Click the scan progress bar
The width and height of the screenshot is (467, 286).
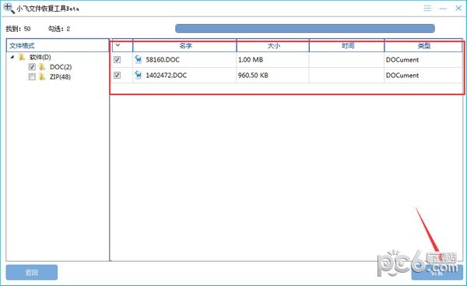304,28
